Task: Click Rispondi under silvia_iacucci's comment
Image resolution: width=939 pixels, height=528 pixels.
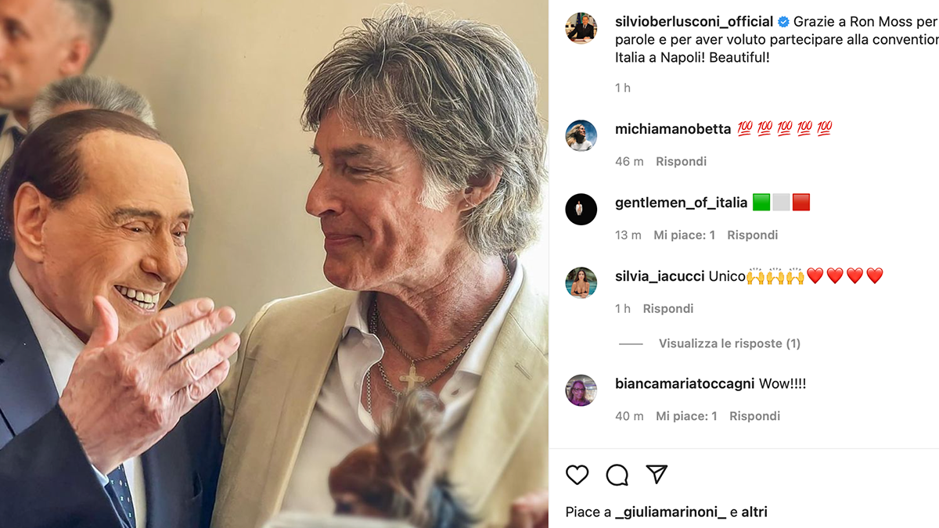Action: pos(668,308)
